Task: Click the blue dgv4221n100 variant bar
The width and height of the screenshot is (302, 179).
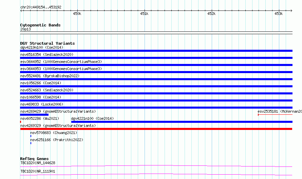Action: point(182,122)
